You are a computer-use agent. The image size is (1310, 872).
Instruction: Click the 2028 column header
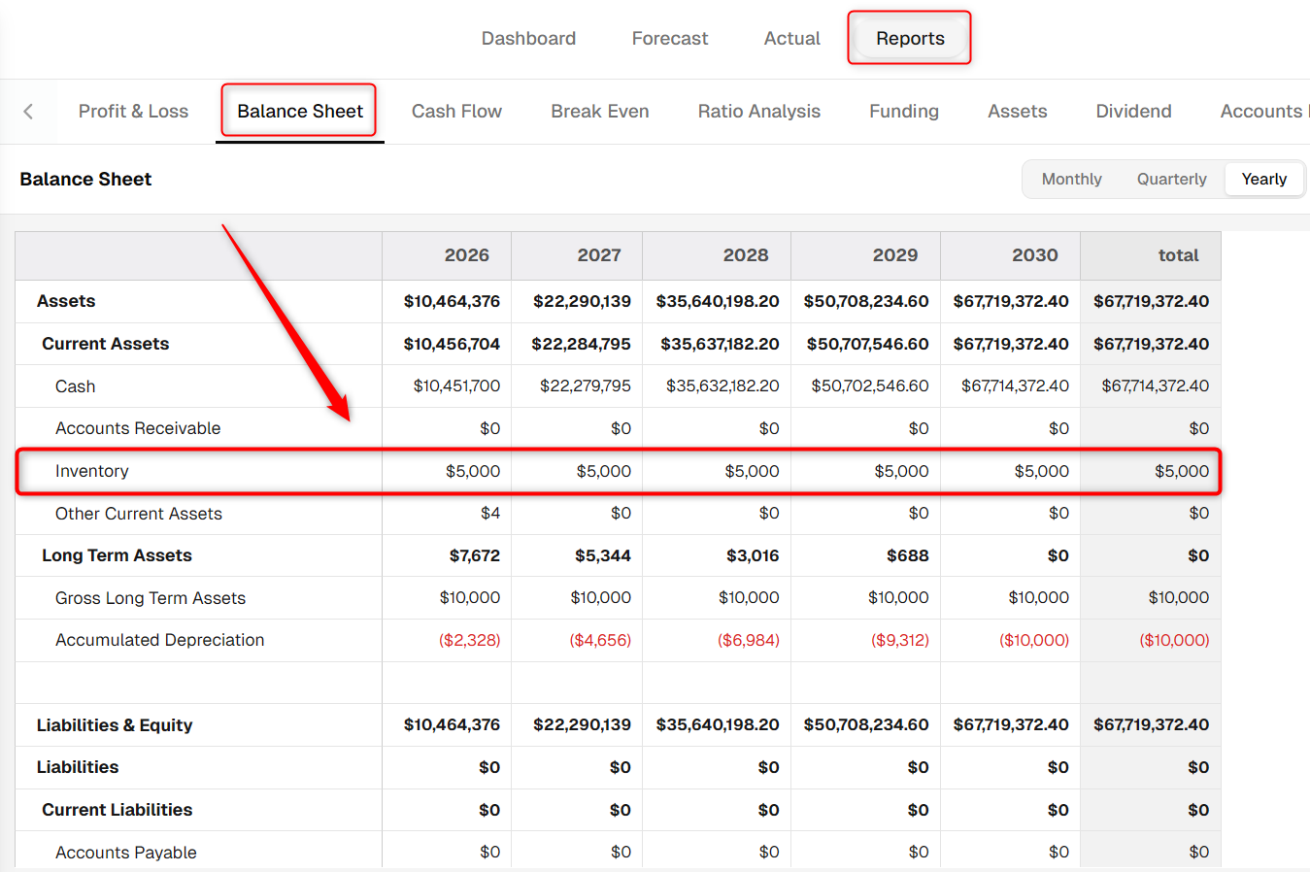tap(745, 255)
